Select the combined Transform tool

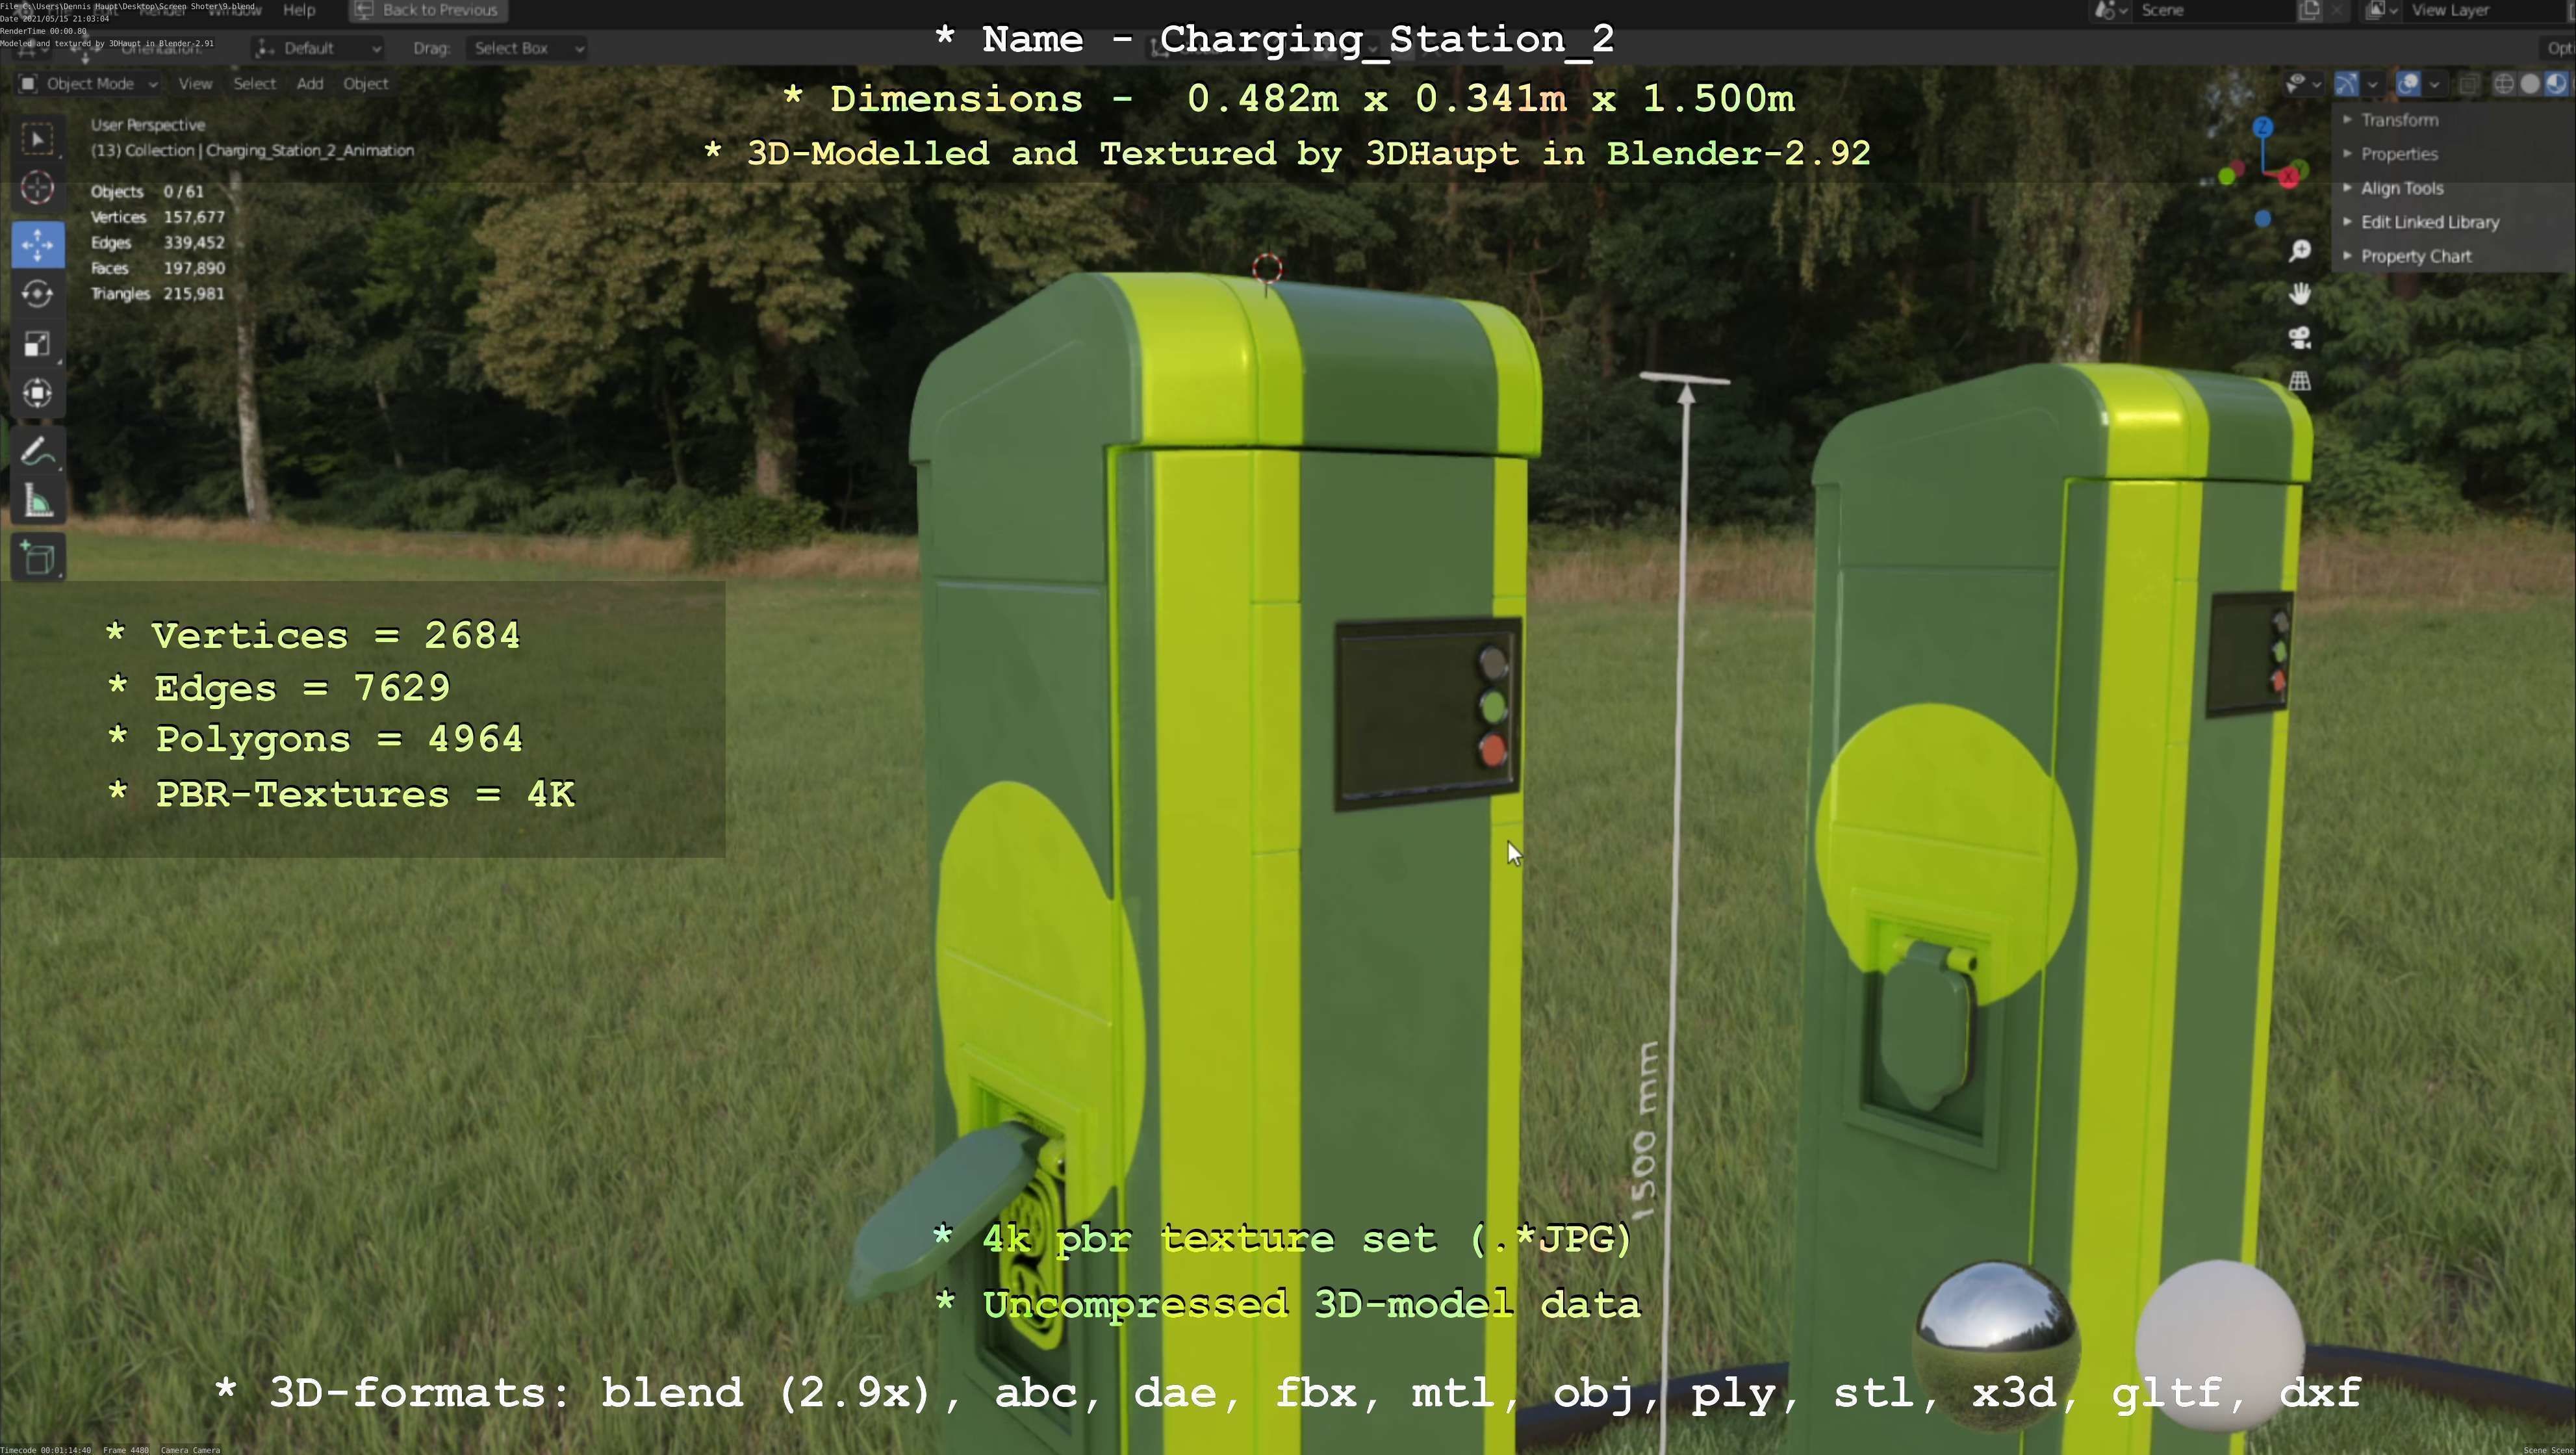pos(38,393)
